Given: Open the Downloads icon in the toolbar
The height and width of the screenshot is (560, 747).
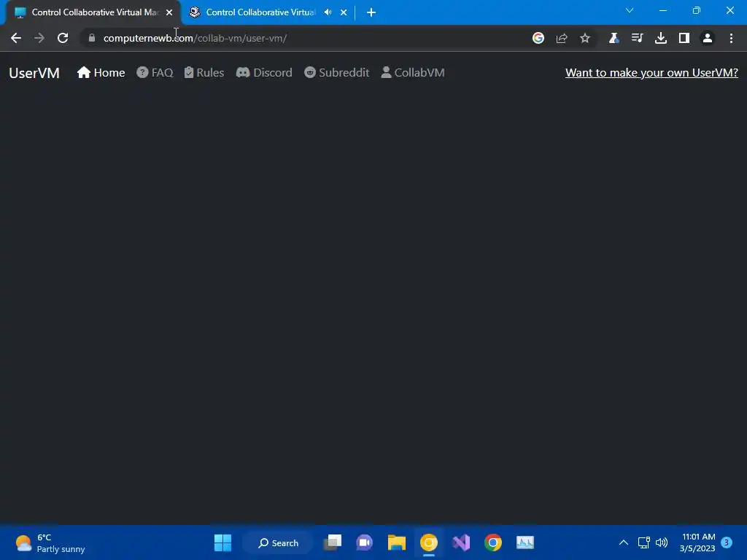Looking at the screenshot, I should pyautogui.click(x=660, y=38).
